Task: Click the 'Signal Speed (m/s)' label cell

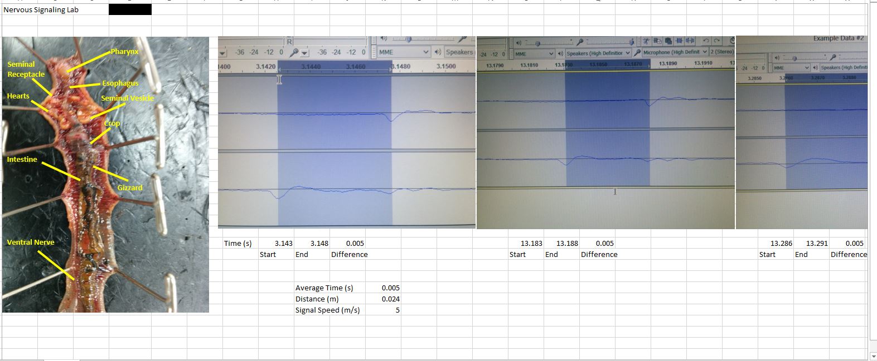Action: (x=329, y=310)
